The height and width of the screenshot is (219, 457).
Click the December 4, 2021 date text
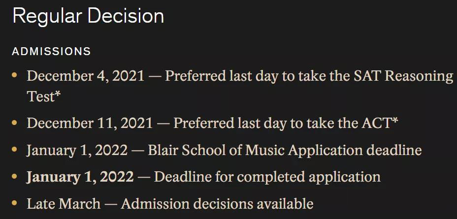point(85,76)
